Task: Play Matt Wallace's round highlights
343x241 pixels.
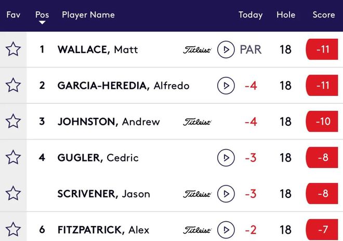Action: (226, 50)
